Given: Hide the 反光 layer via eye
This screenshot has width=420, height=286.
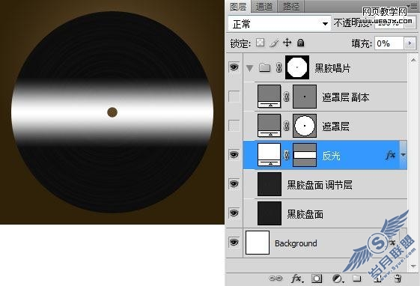Looking at the screenshot, I should 234,155.
